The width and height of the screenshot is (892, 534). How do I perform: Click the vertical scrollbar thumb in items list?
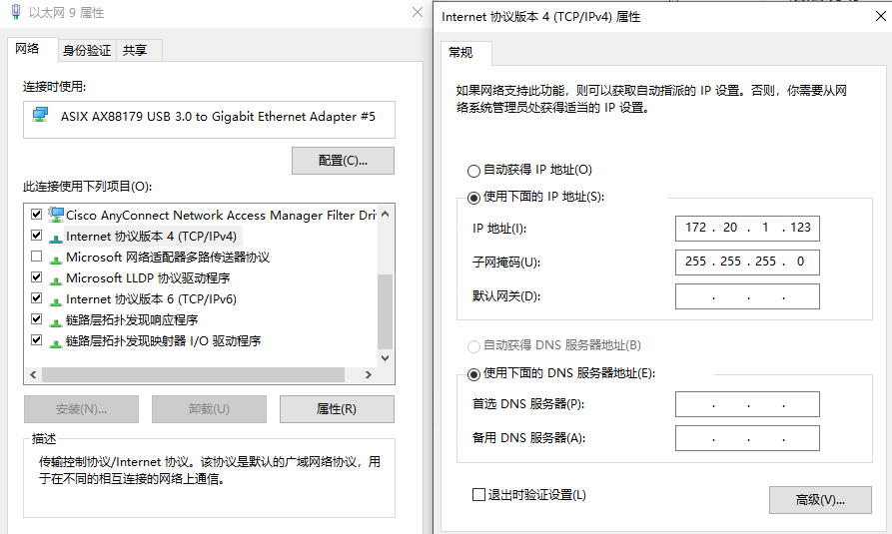pos(386,311)
